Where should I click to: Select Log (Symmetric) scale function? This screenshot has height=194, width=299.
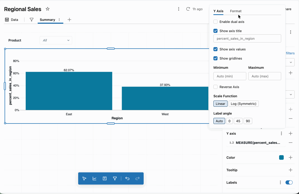[243, 104]
